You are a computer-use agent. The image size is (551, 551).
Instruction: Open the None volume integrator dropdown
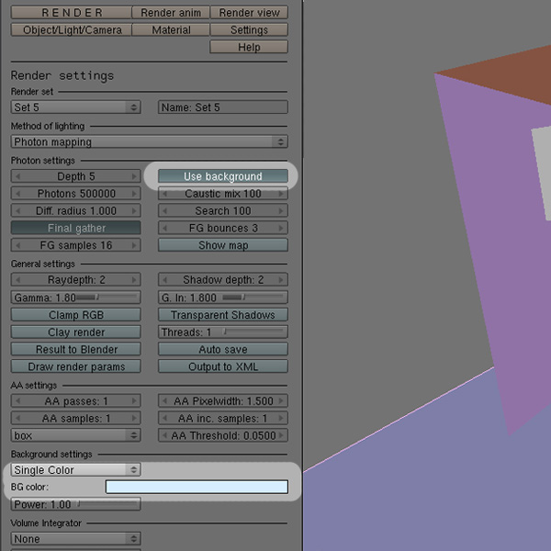[76, 538]
